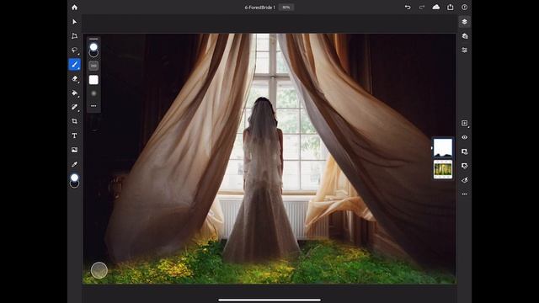Select the Type tool
Viewport: 539px width, 303px height.
tap(75, 136)
